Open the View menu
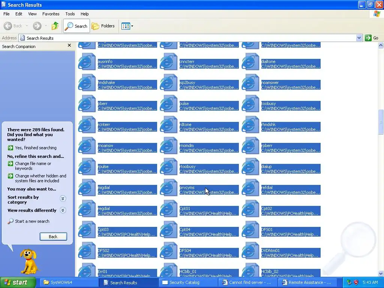The height and width of the screenshot is (288, 384). (x=32, y=14)
